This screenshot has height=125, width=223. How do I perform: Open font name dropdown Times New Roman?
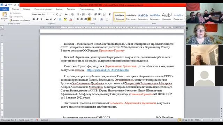pyautogui.click(x=45, y=15)
